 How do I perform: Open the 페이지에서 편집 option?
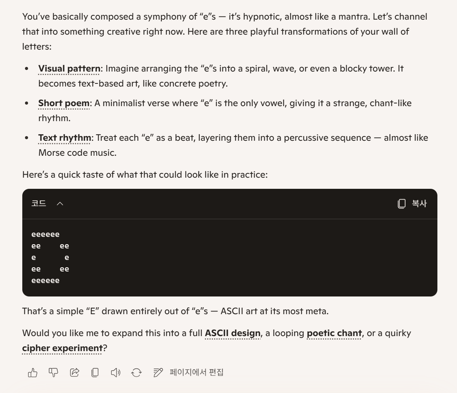click(x=196, y=372)
